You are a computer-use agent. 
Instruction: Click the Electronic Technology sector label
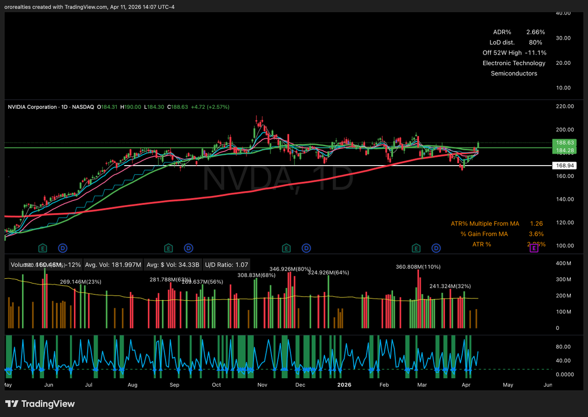(514, 63)
